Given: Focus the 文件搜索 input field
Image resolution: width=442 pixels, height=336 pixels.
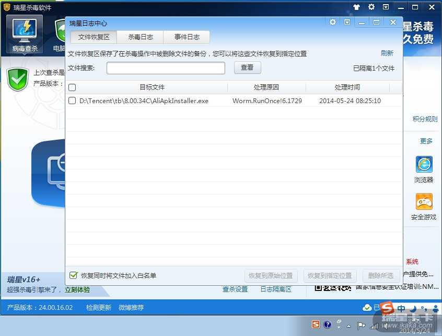Looking at the screenshot, I should (166, 68).
